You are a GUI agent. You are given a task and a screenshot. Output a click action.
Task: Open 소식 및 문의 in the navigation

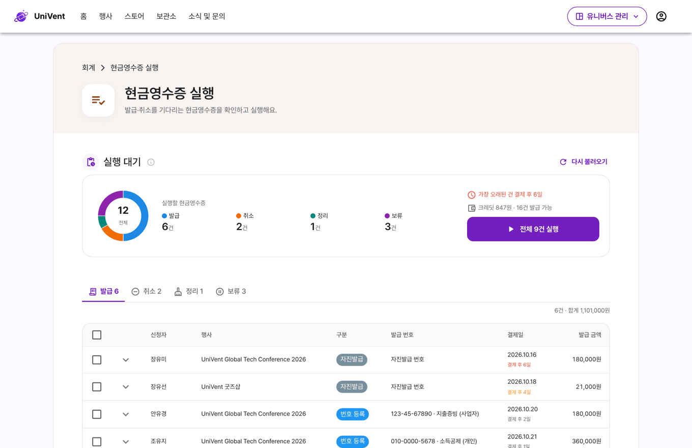(207, 16)
